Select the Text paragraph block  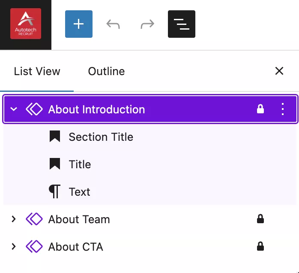pyautogui.click(x=79, y=192)
